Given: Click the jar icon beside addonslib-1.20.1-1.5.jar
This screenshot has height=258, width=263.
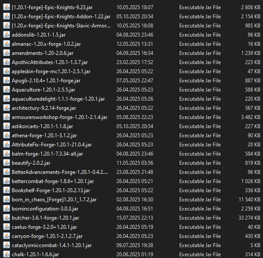Looking at the screenshot, I should click(x=7, y=35).
